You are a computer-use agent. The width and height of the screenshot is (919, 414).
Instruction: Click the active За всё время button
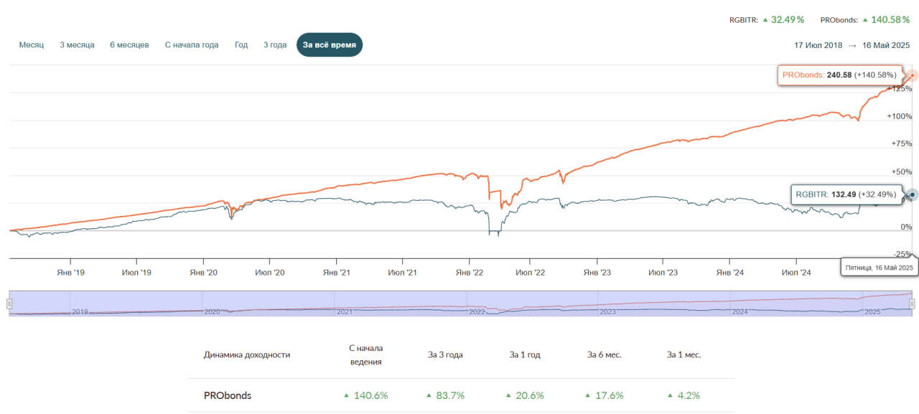tap(330, 44)
